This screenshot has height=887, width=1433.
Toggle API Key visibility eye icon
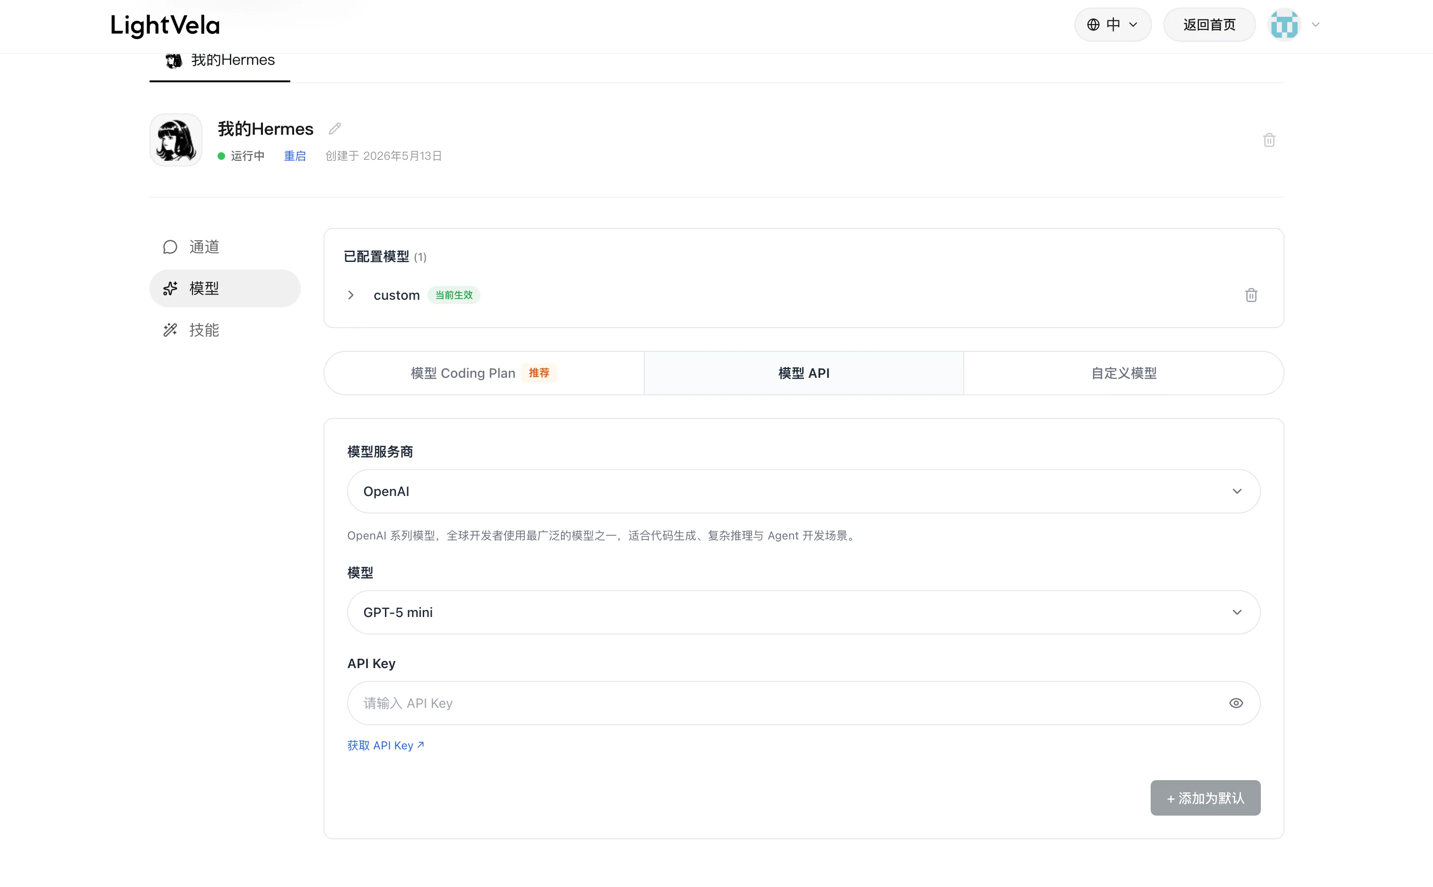1236,704
